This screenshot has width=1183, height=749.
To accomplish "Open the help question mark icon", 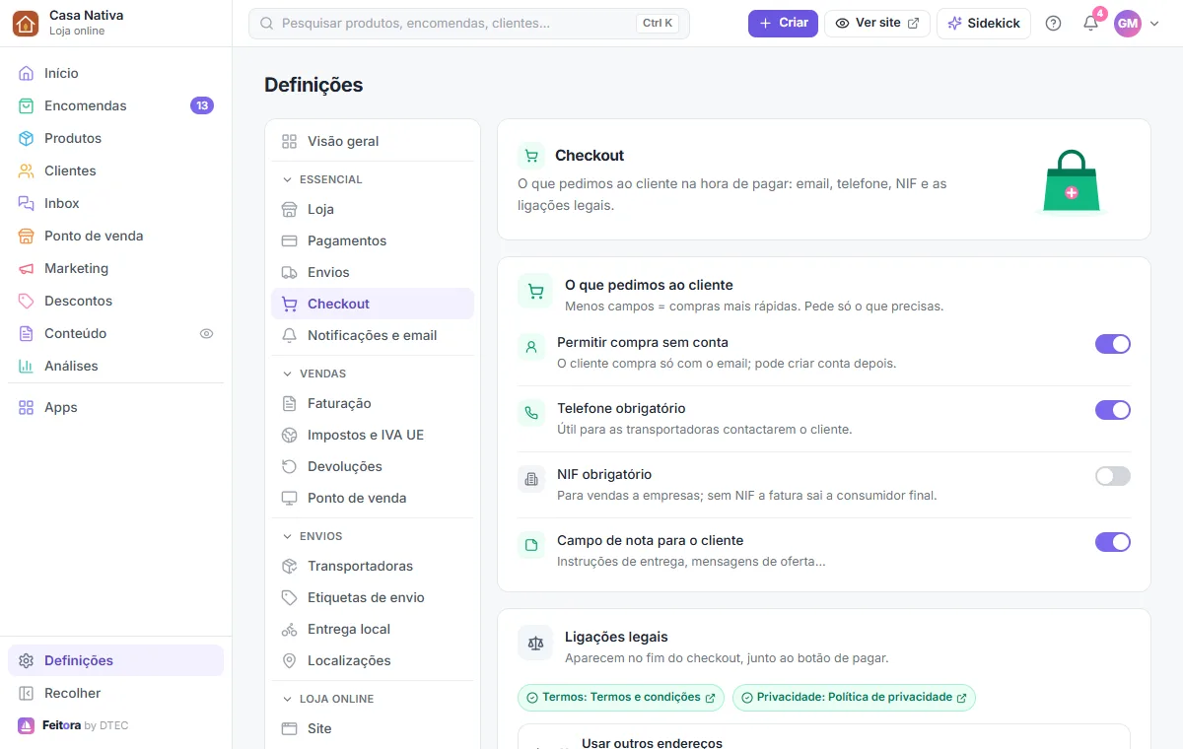I will pyautogui.click(x=1053, y=24).
